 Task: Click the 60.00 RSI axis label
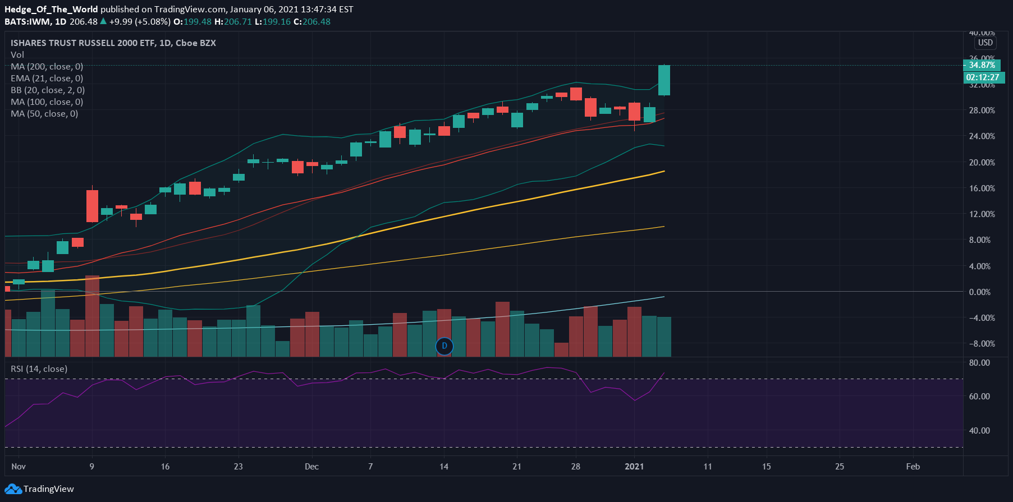coord(980,396)
